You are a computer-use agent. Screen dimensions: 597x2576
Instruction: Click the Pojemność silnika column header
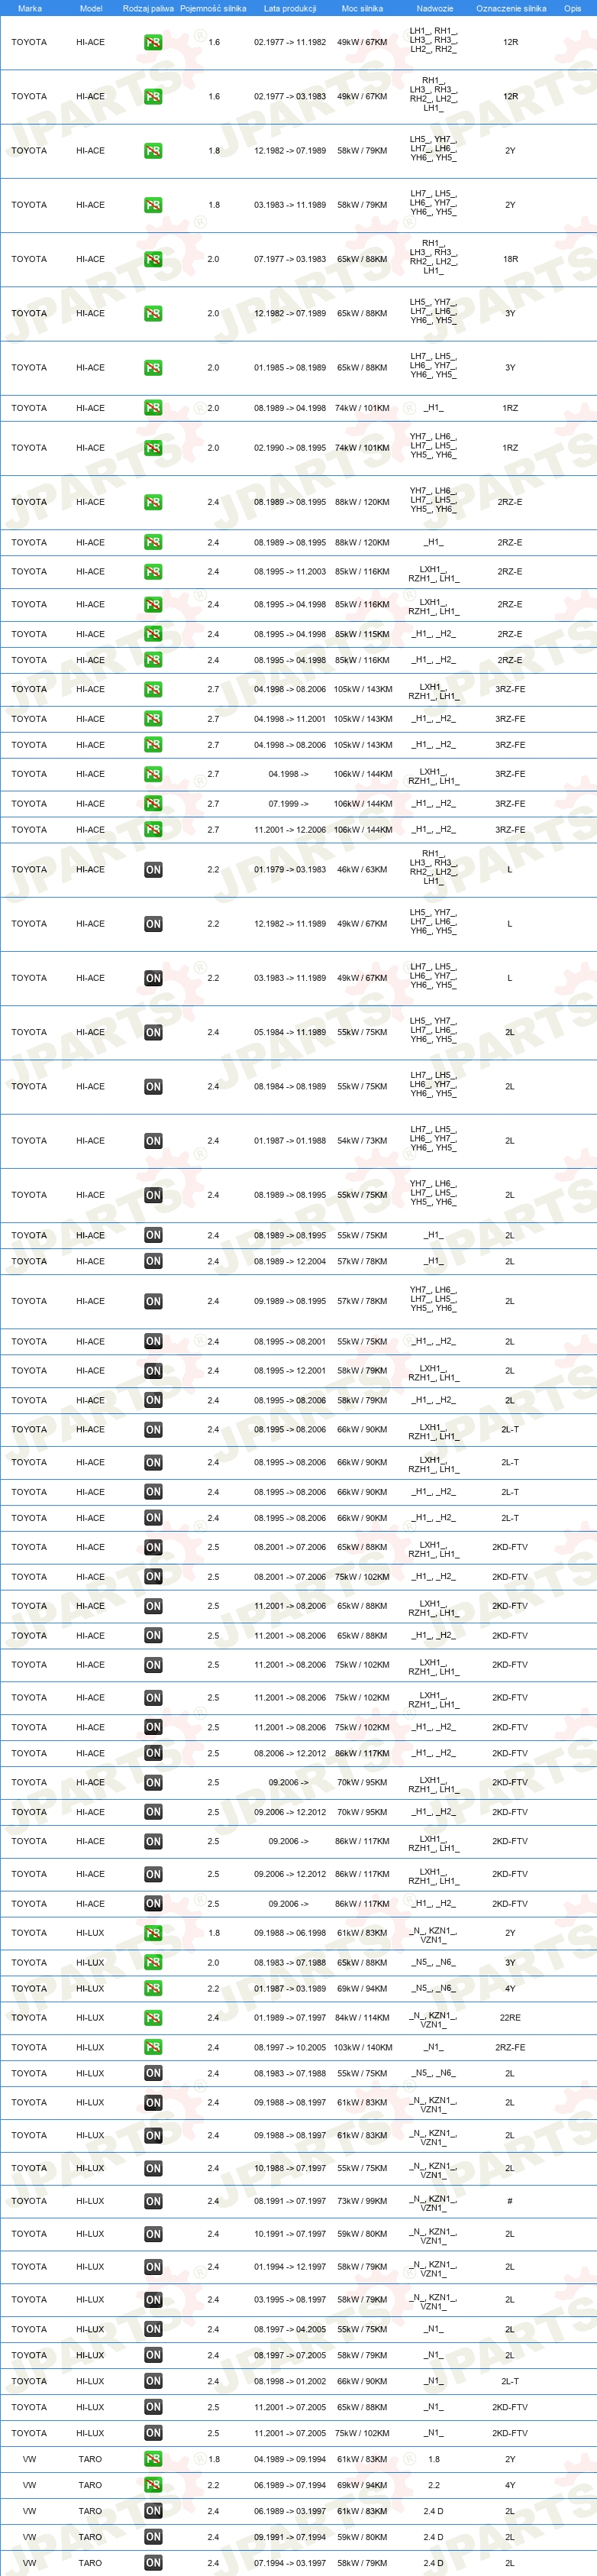tap(213, 8)
